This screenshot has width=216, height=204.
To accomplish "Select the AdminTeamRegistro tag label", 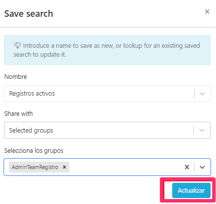I will 35,167.
